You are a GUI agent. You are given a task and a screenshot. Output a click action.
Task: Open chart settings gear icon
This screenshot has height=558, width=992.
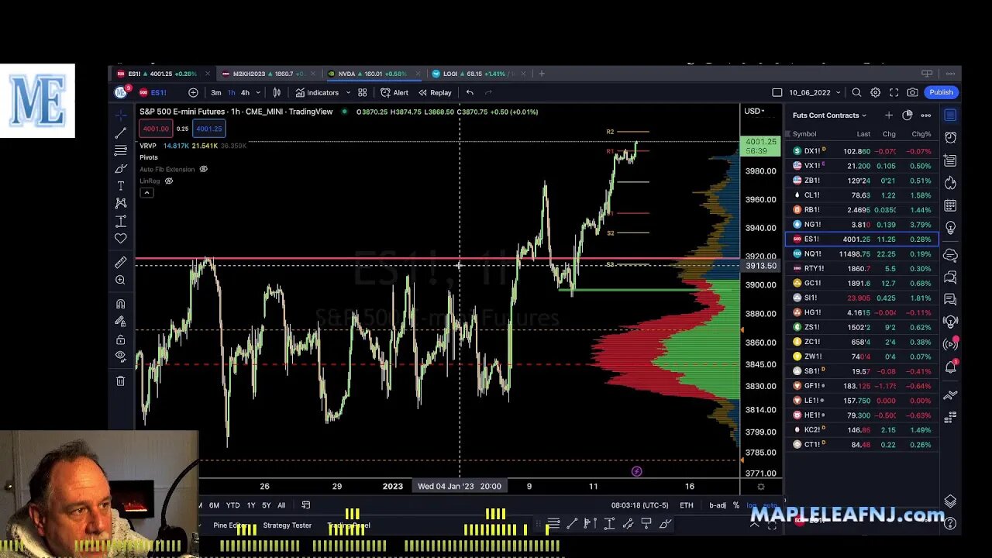click(x=875, y=92)
